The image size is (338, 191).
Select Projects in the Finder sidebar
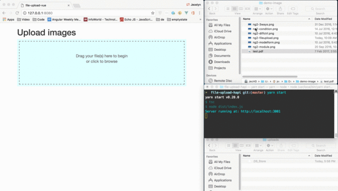220,68
